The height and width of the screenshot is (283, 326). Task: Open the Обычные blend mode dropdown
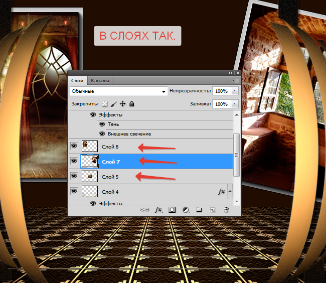coord(119,91)
